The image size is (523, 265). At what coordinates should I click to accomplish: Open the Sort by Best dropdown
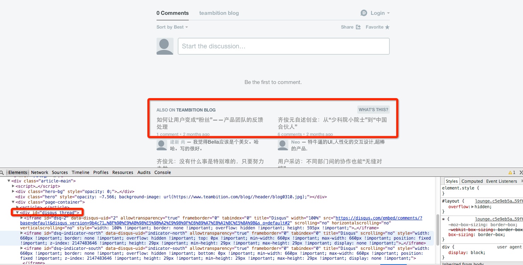(x=172, y=27)
